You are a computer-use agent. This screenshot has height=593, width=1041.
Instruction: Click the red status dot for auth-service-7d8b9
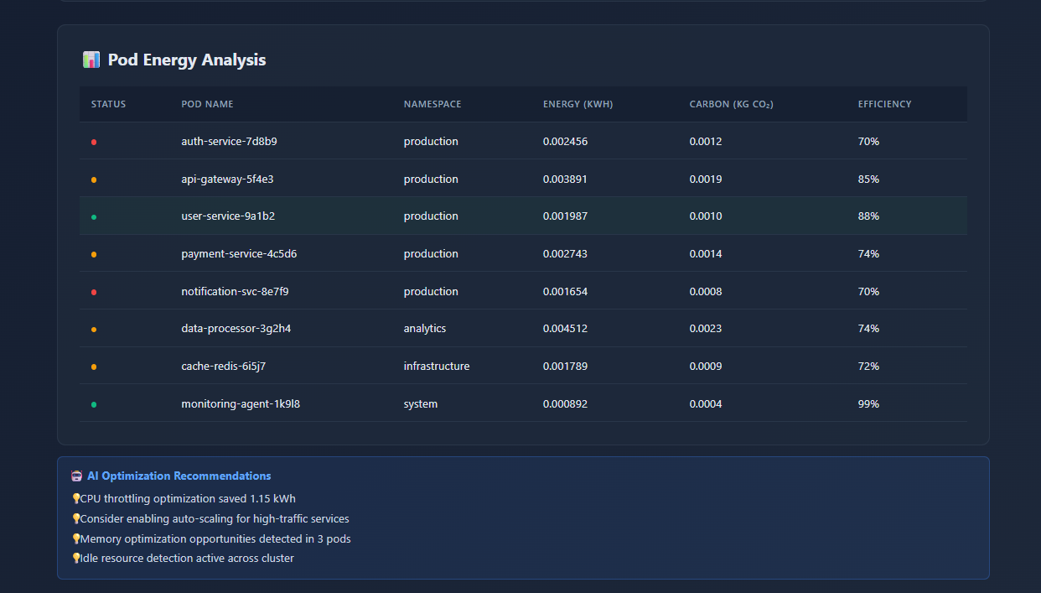point(94,142)
